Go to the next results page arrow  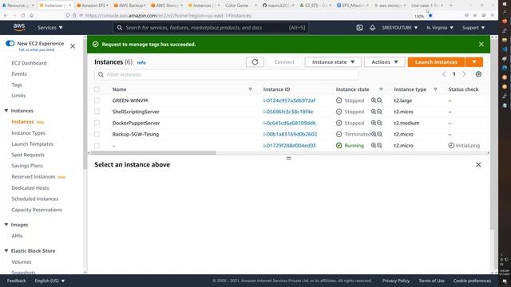464,74
